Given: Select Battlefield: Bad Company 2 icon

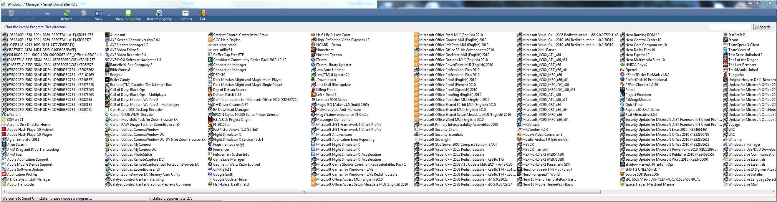Looking at the screenshot, I should [107, 65].
